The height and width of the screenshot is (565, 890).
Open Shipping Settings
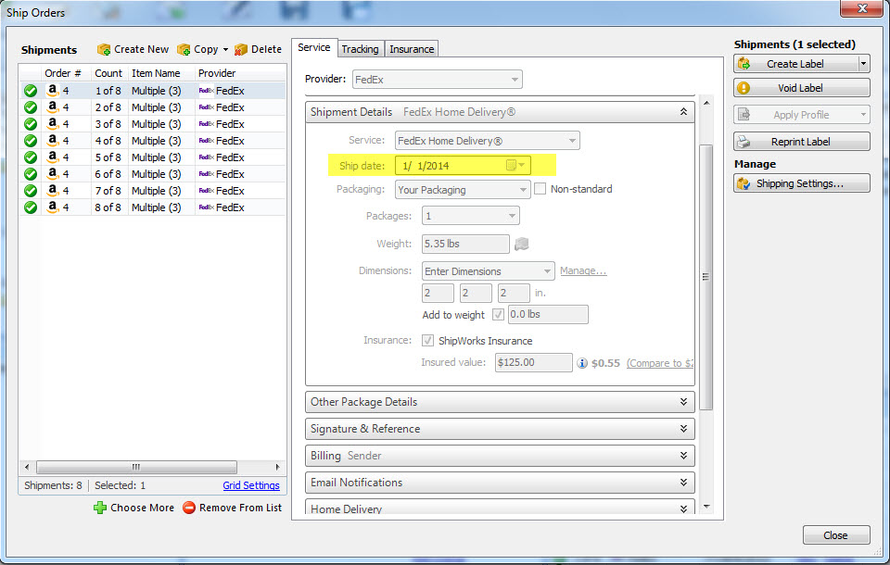click(x=801, y=183)
